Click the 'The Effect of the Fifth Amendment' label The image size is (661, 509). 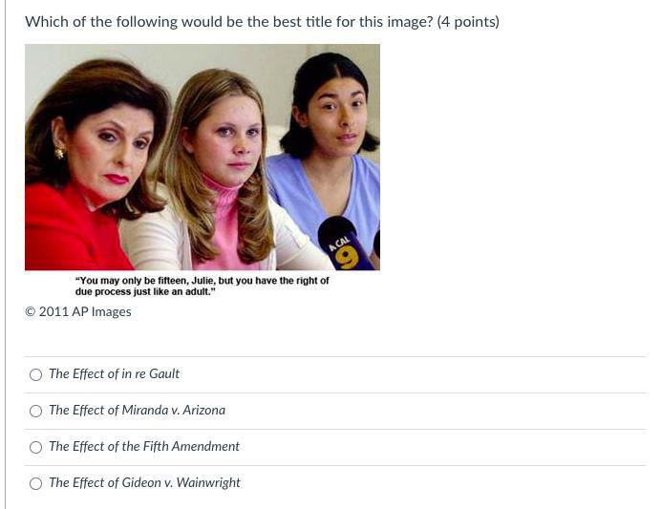pyautogui.click(x=144, y=446)
